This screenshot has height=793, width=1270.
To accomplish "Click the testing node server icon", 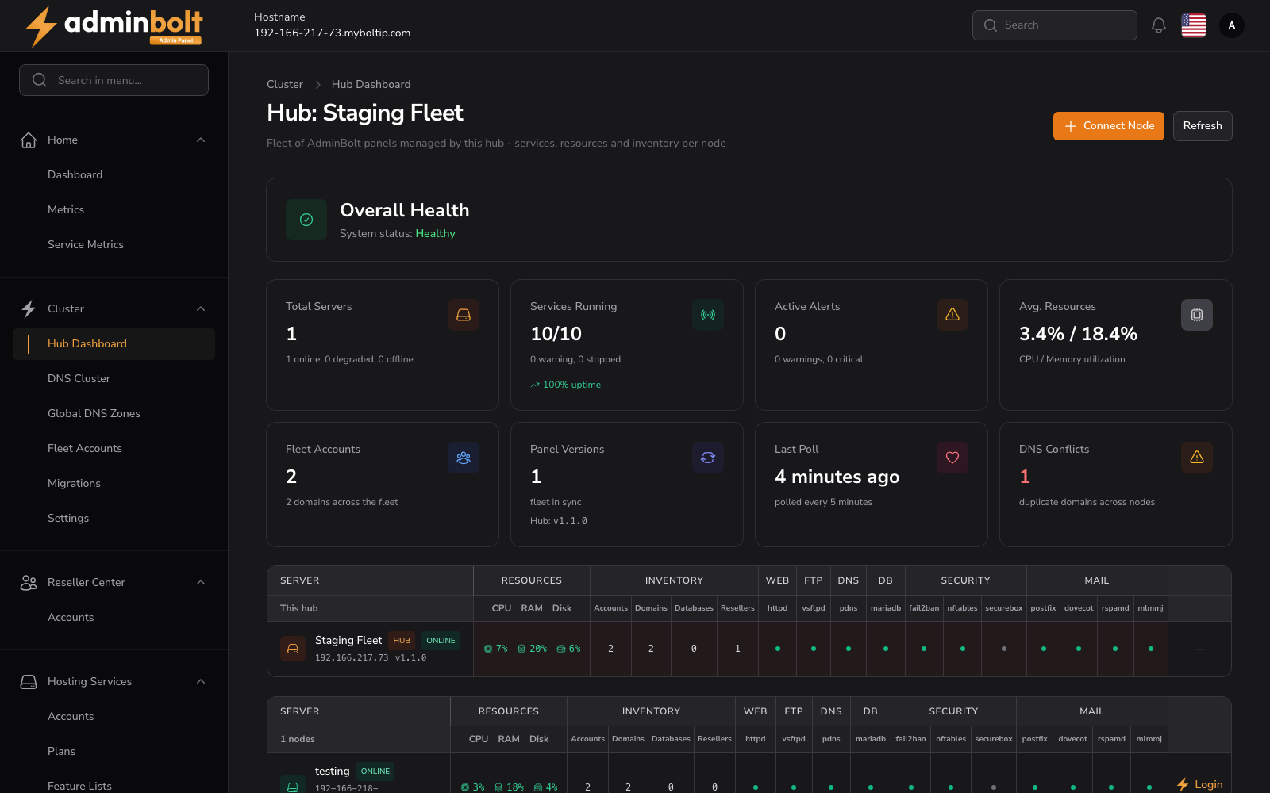I will (x=293, y=785).
